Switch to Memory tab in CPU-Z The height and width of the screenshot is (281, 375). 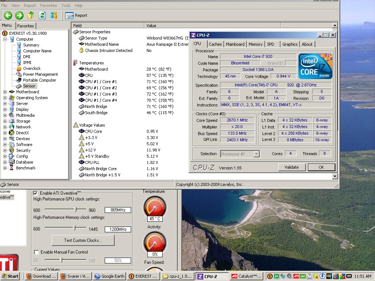click(255, 44)
